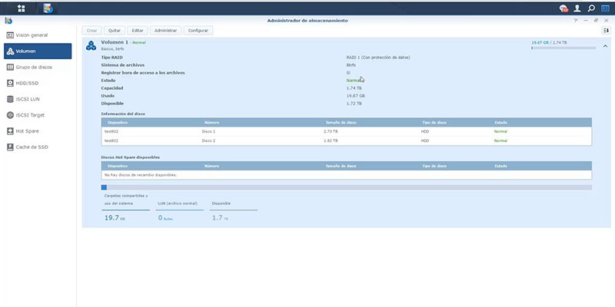
Task: Click the sort order icon at the toolbar right
Action: pyautogui.click(x=606, y=30)
